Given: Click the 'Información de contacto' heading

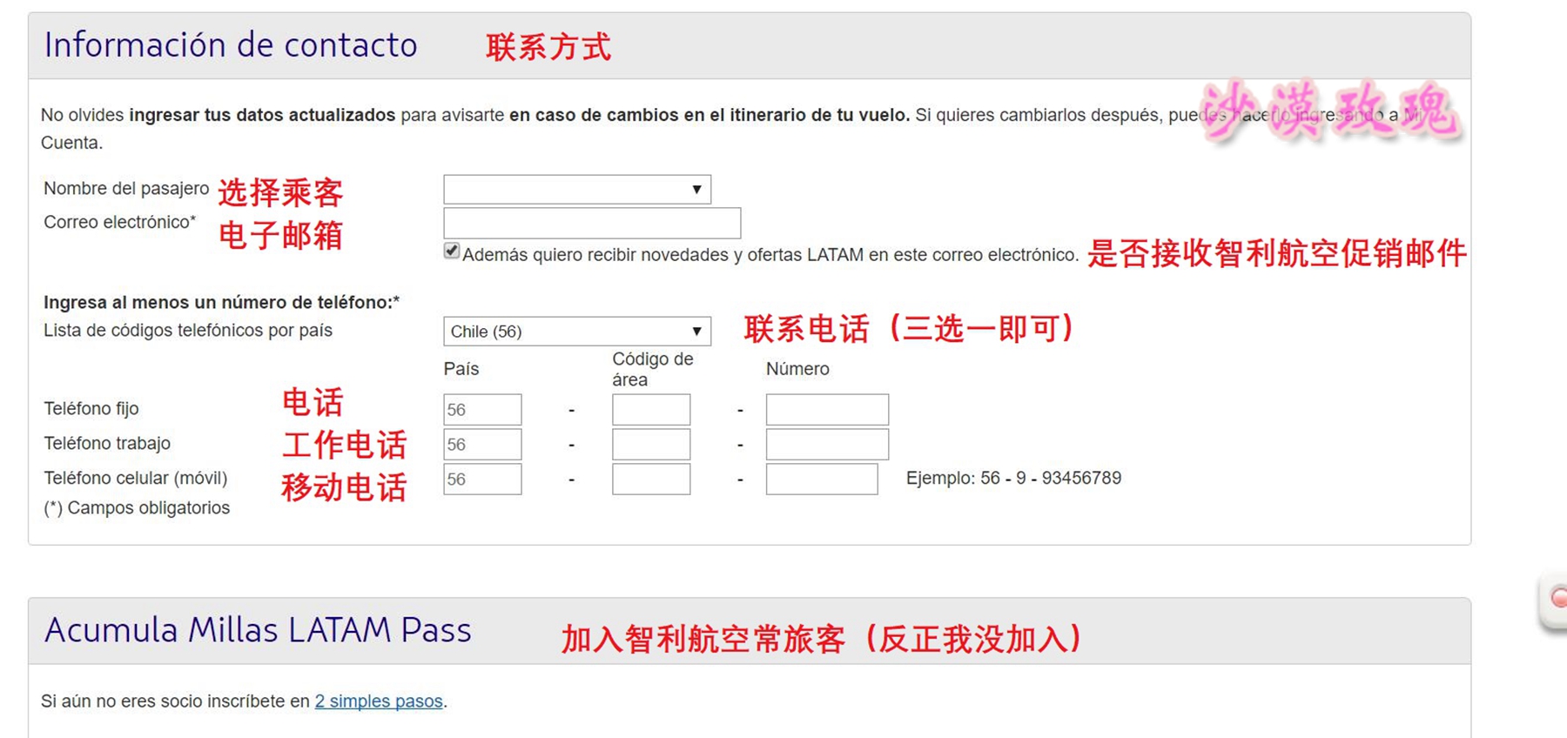Looking at the screenshot, I should point(231,45).
